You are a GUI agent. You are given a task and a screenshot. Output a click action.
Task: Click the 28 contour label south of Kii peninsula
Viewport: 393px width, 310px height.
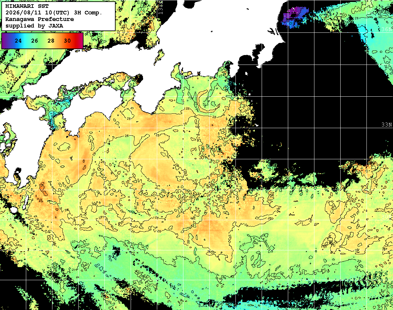pyautogui.click(x=188, y=108)
